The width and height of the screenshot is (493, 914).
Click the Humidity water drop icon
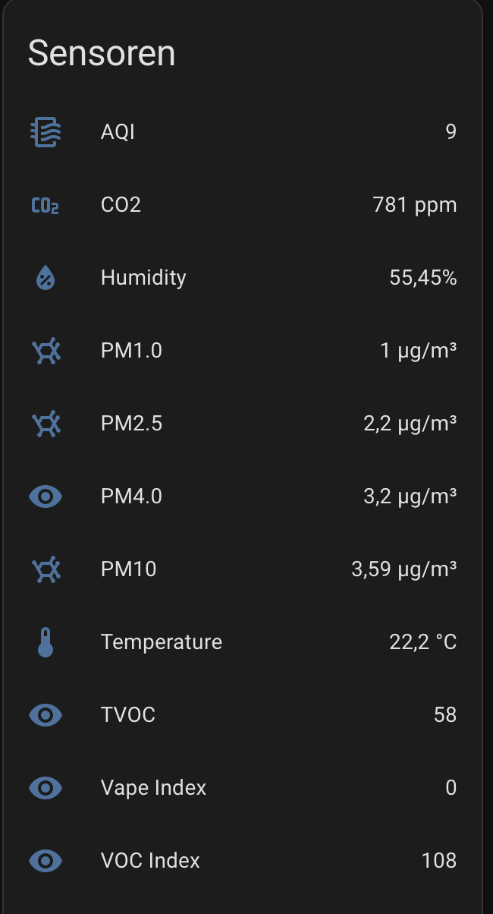(46, 278)
